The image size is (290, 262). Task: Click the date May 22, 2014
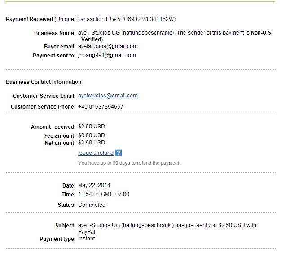(x=94, y=185)
